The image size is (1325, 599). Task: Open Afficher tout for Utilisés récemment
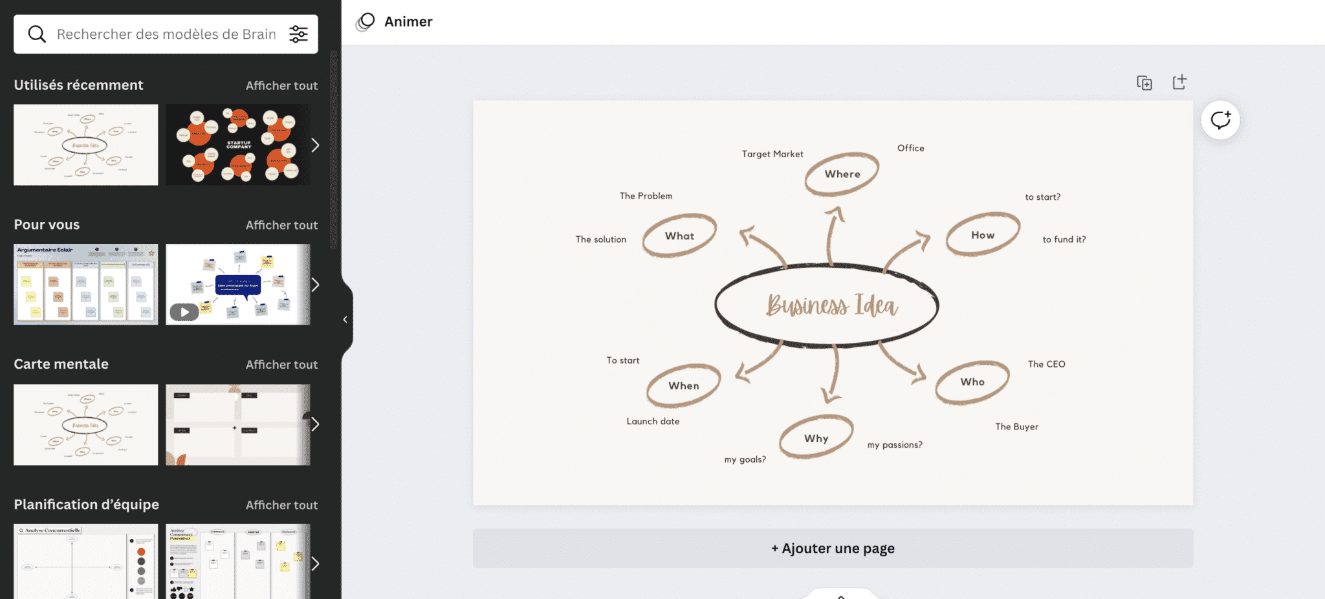point(281,85)
